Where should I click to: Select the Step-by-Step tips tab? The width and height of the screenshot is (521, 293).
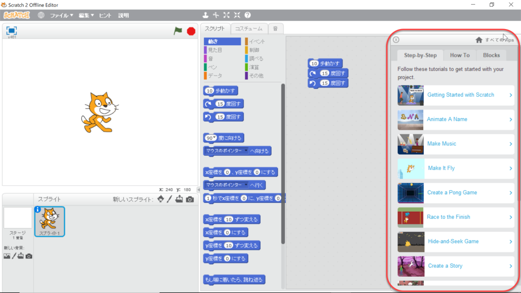pyautogui.click(x=420, y=55)
